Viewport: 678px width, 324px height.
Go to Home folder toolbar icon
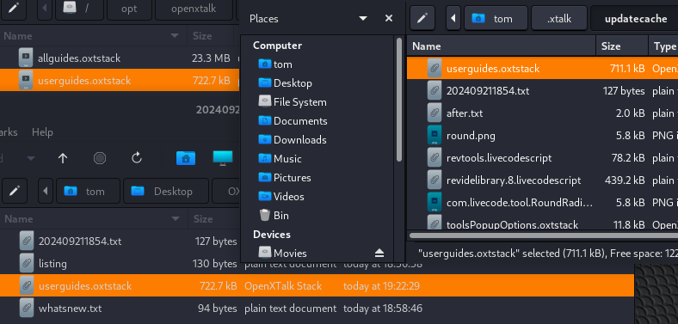pos(186,158)
